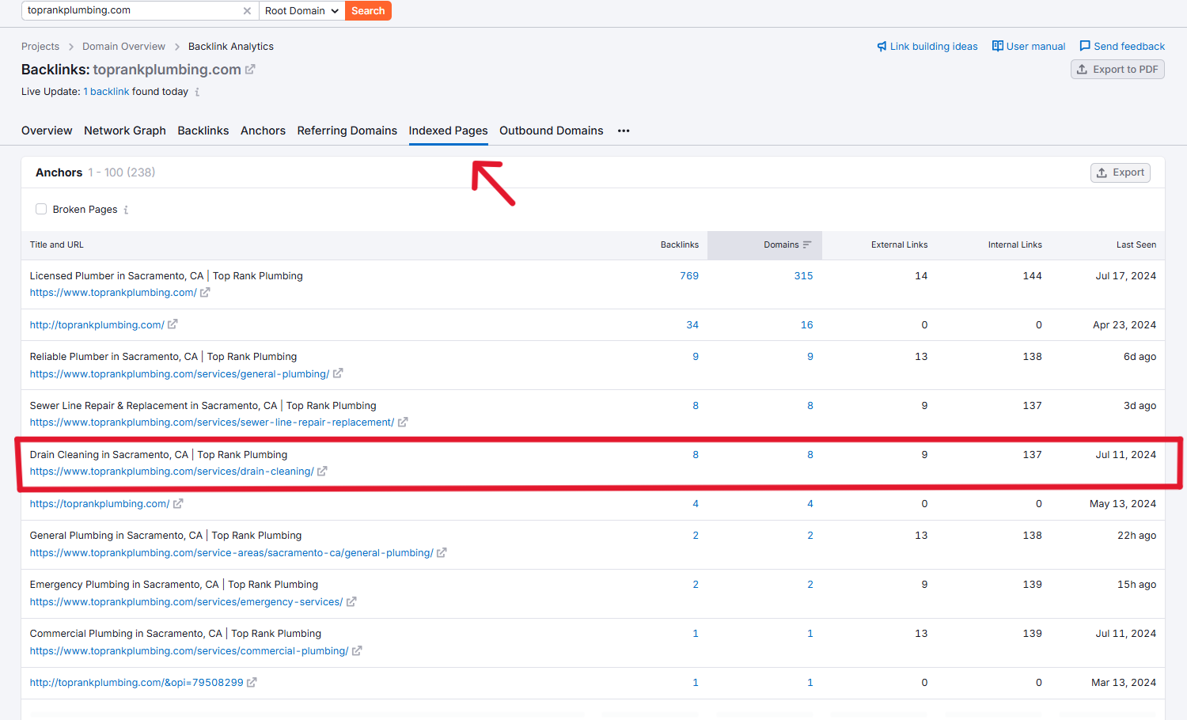
Task: Switch to the Overview tab
Action: click(47, 131)
